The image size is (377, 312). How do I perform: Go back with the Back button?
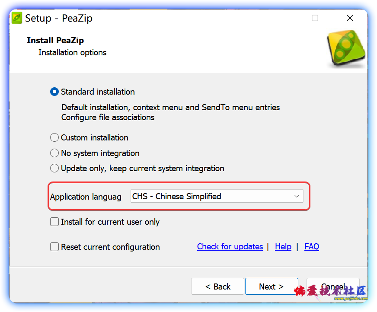coord(217,286)
